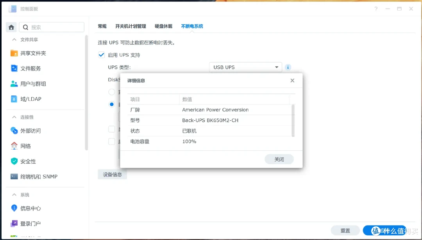The image size is (422, 240).
Task: Click the Control Panel app icon in title bar
Action: [x=13, y=9]
